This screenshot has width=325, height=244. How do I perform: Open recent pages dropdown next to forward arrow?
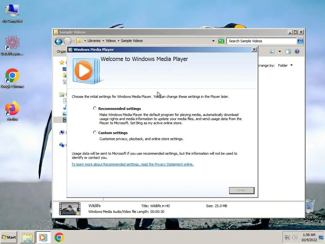click(73, 41)
